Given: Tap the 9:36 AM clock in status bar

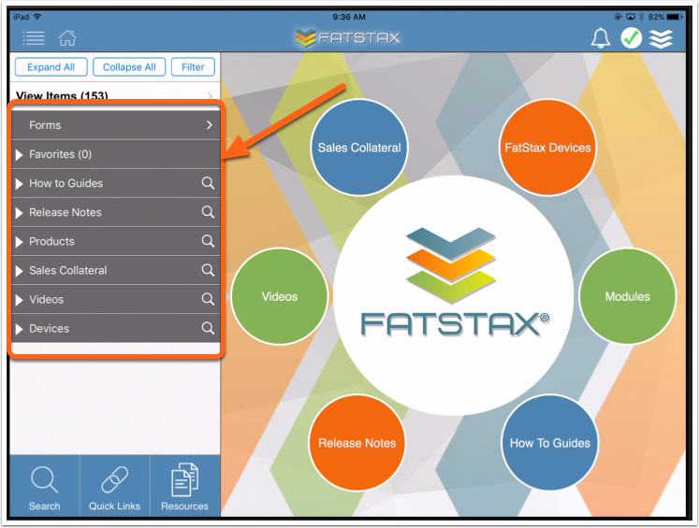Looking at the screenshot, I should (x=349, y=17).
